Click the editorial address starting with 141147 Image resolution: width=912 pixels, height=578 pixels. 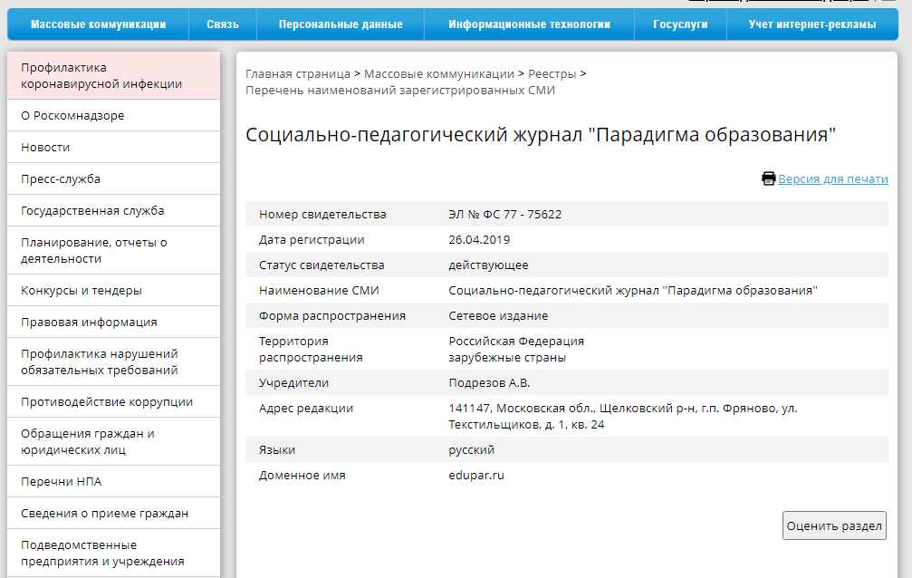tap(623, 416)
